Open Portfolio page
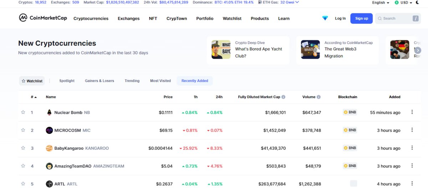Viewport: 428px width, 191px height. [x=205, y=18]
